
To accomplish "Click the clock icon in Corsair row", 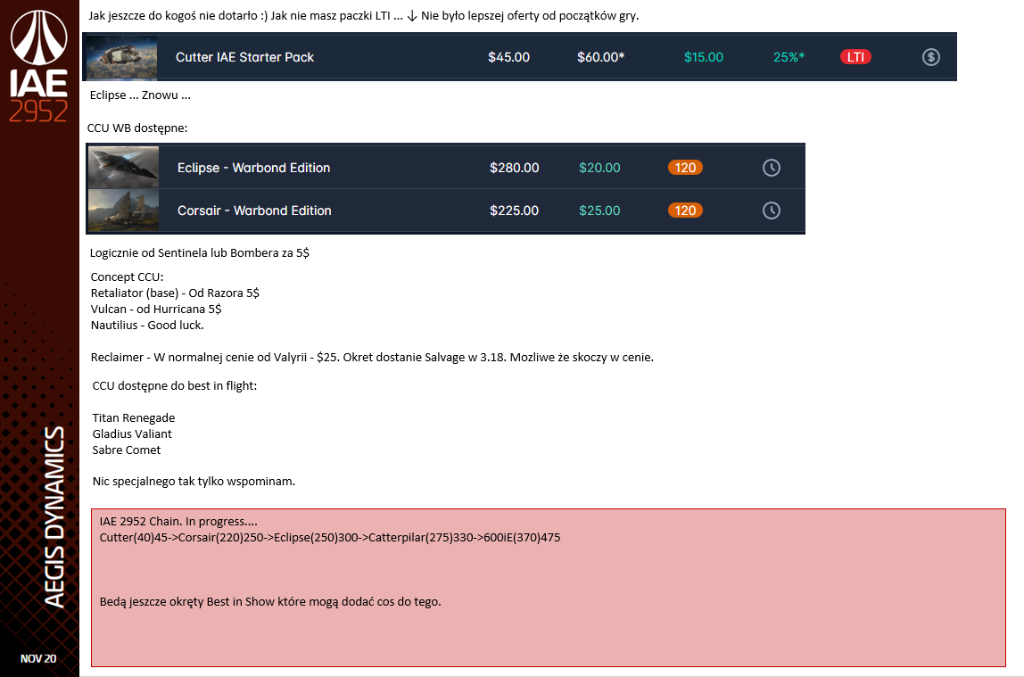I will [x=772, y=211].
